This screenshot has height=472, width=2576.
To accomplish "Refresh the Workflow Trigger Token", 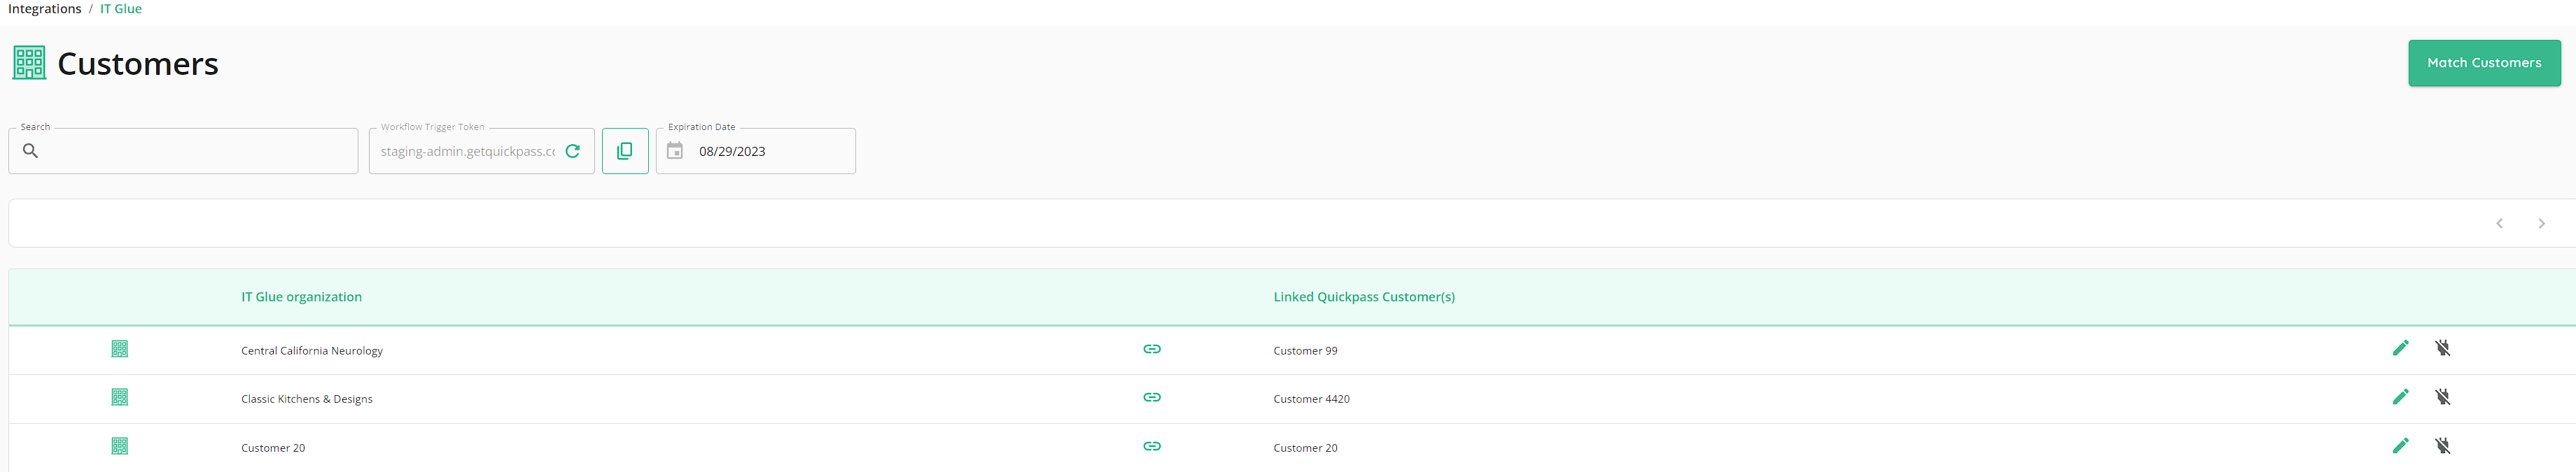I will coord(573,151).
